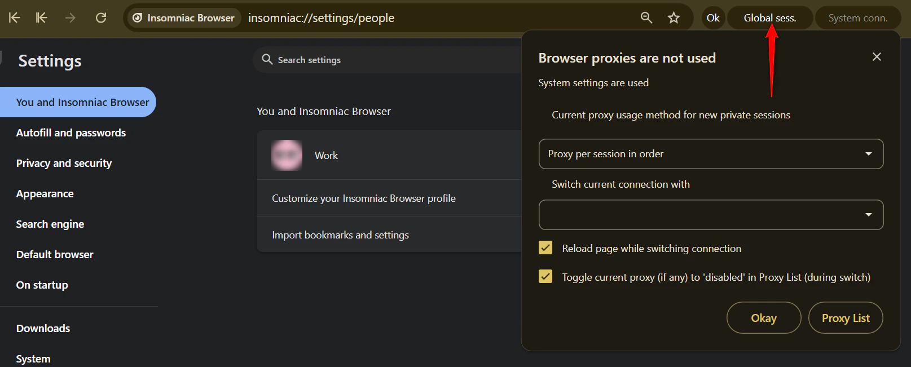Toggle the 'disabled' in Proxy List checkbox
Image resolution: width=911 pixels, height=367 pixels.
(545, 277)
